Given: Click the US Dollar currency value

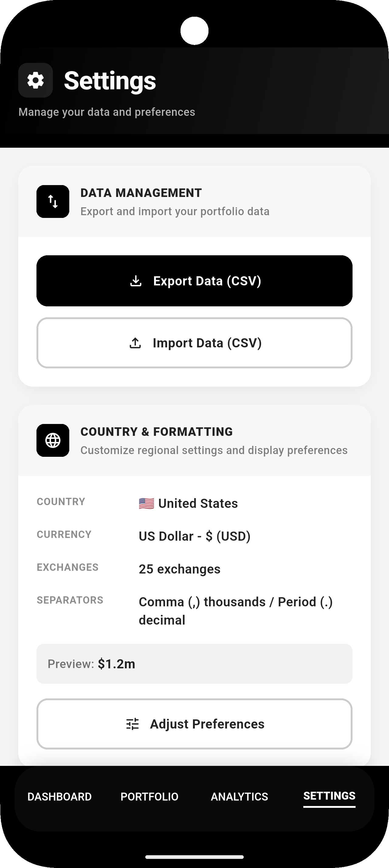Looking at the screenshot, I should click(x=194, y=536).
